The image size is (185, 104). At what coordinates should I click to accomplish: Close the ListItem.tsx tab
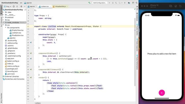(50, 6)
